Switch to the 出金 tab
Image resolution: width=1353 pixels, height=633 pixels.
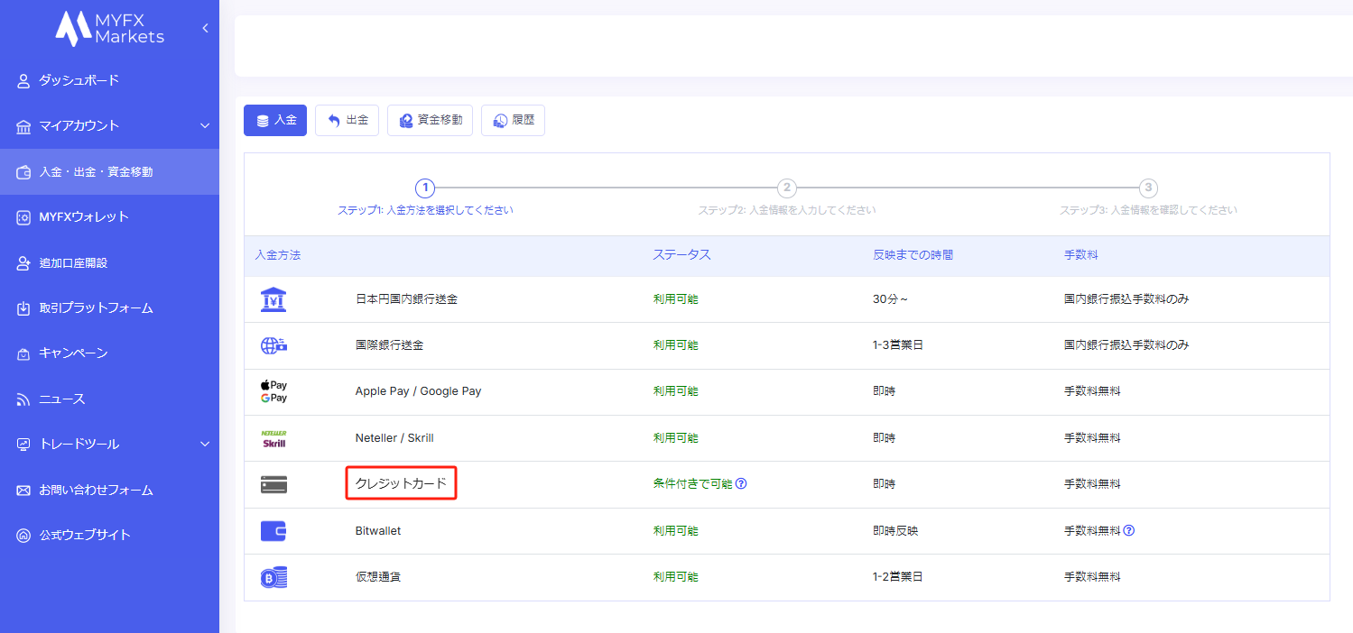(347, 120)
